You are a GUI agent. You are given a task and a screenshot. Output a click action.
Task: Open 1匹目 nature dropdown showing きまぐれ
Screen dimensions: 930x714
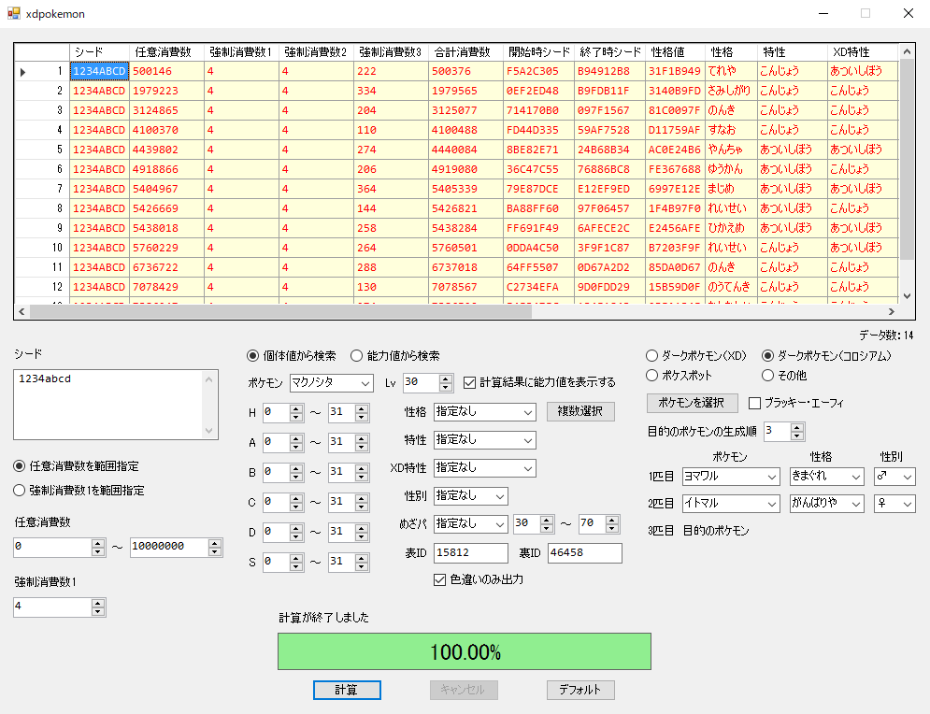pos(826,477)
